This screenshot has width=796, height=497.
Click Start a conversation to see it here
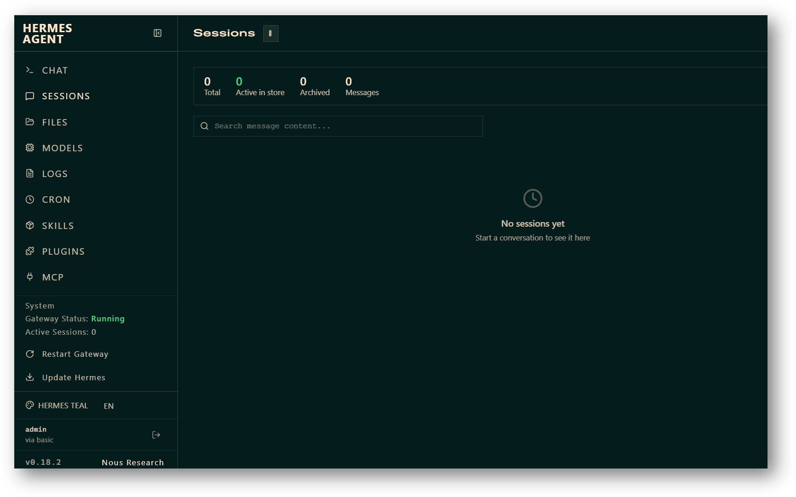(x=533, y=238)
